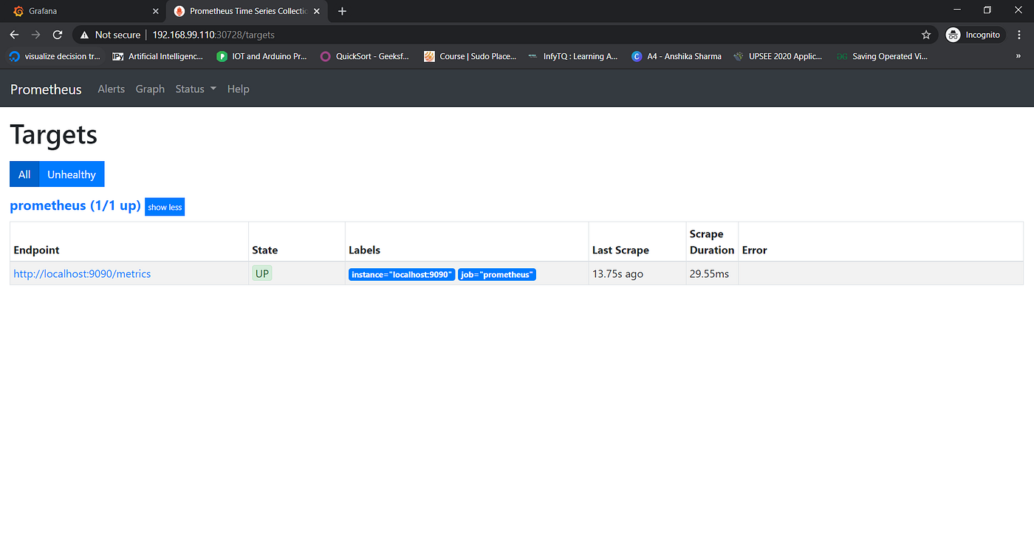This screenshot has height=549, width=1034.
Task: Open the Chrome three-dot menu
Action: (1021, 35)
